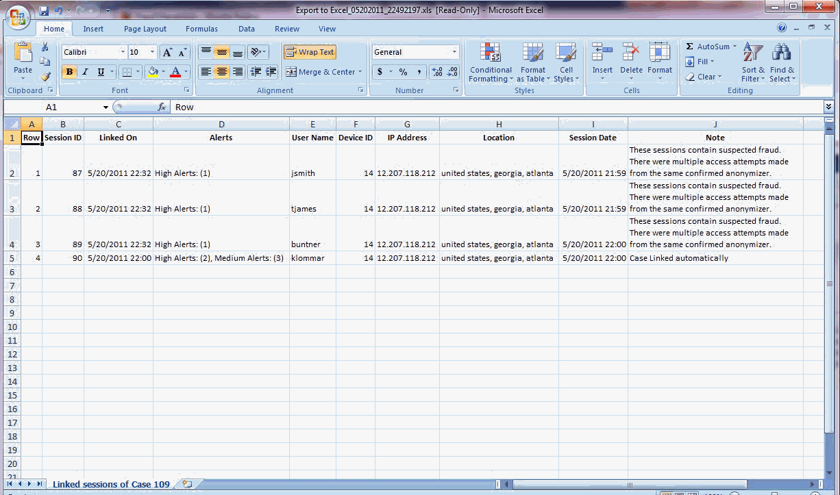Click the Merge & Center button
Viewport: 840px width, 495px height.
tap(323, 71)
